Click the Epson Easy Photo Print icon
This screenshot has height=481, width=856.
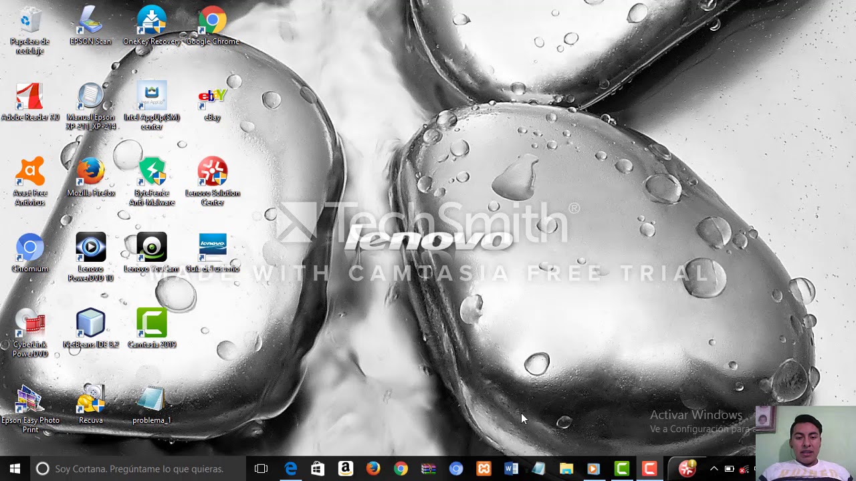(x=29, y=409)
